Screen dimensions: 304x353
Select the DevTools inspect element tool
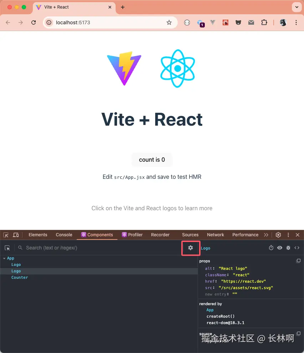coord(6,235)
